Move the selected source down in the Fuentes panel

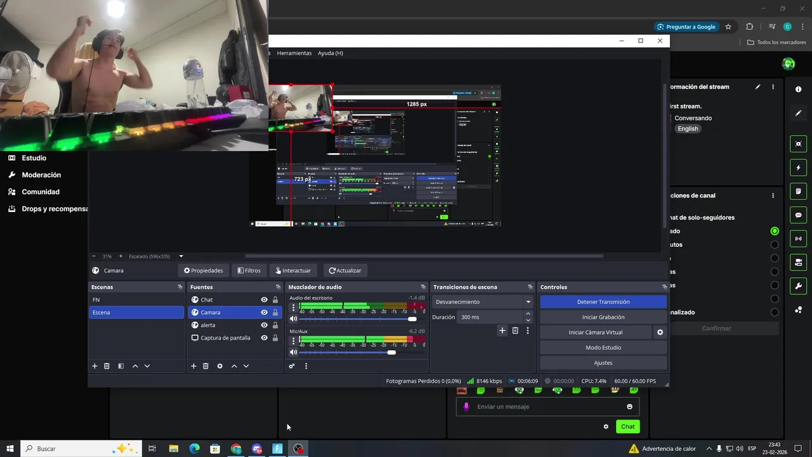246,366
